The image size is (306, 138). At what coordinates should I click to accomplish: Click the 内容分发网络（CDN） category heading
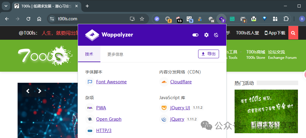(180, 72)
